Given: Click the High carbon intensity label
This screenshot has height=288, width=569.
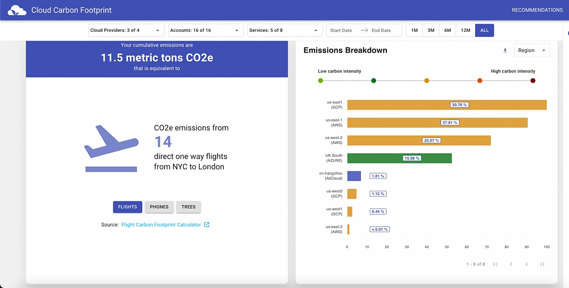Looking at the screenshot, I should [x=513, y=71].
